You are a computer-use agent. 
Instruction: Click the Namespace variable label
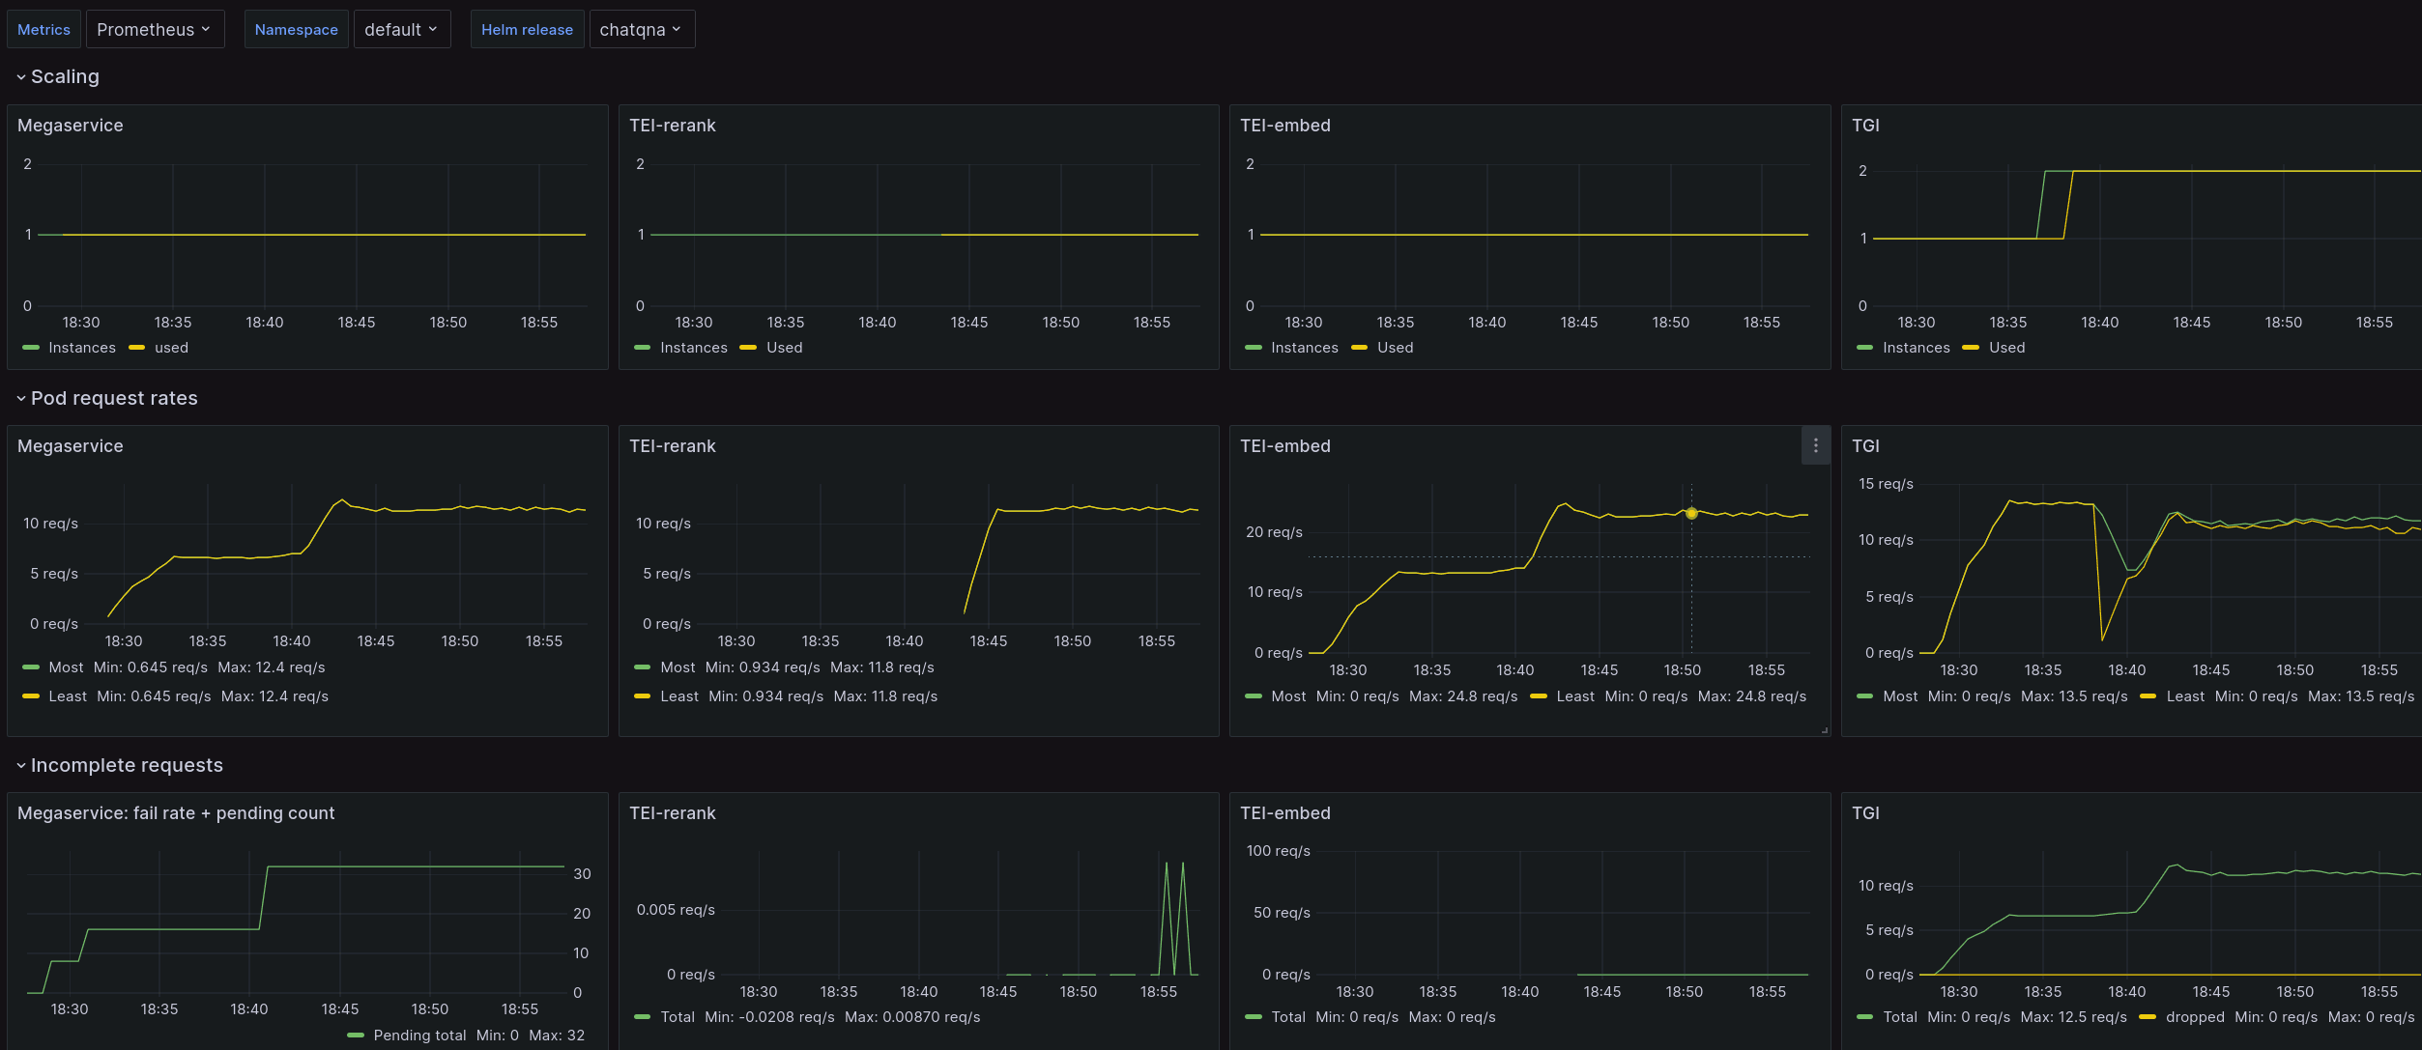pos(296,29)
